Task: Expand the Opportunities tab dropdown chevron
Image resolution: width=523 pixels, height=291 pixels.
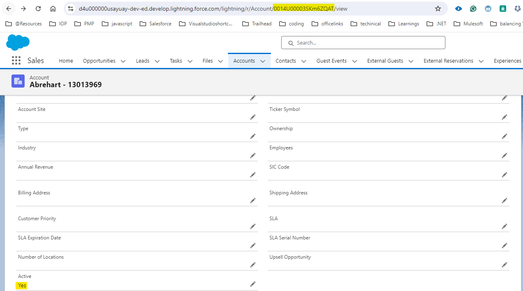Action: [x=123, y=61]
